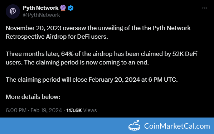Click the blue verified checkmark badge
Image resolution: width=214 pixels, height=134 pixels.
pyautogui.click(x=70, y=8)
